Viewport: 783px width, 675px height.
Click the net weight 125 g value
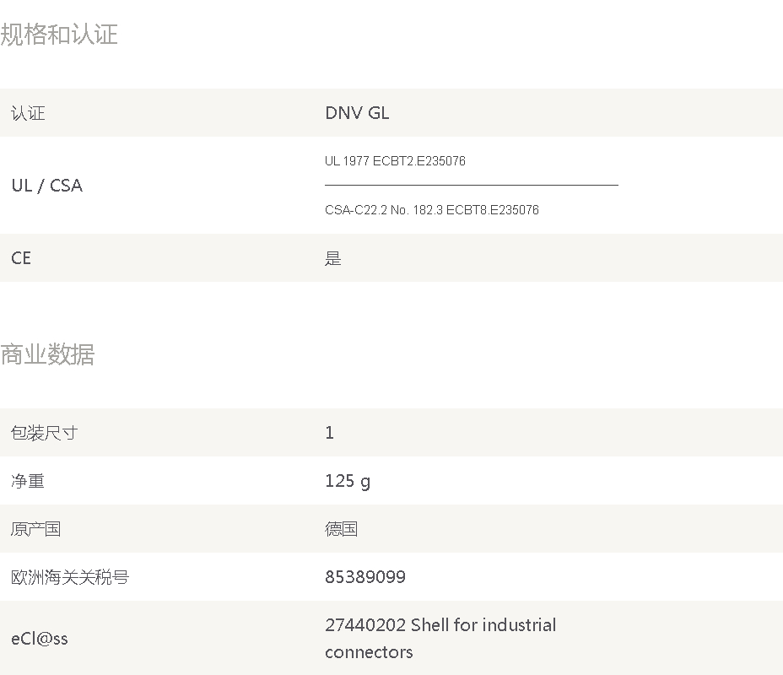348,481
